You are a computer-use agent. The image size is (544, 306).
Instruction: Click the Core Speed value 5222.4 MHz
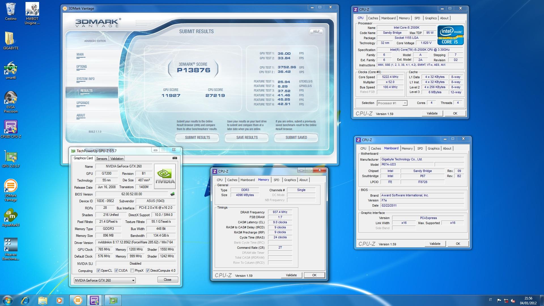pyautogui.click(x=390, y=77)
